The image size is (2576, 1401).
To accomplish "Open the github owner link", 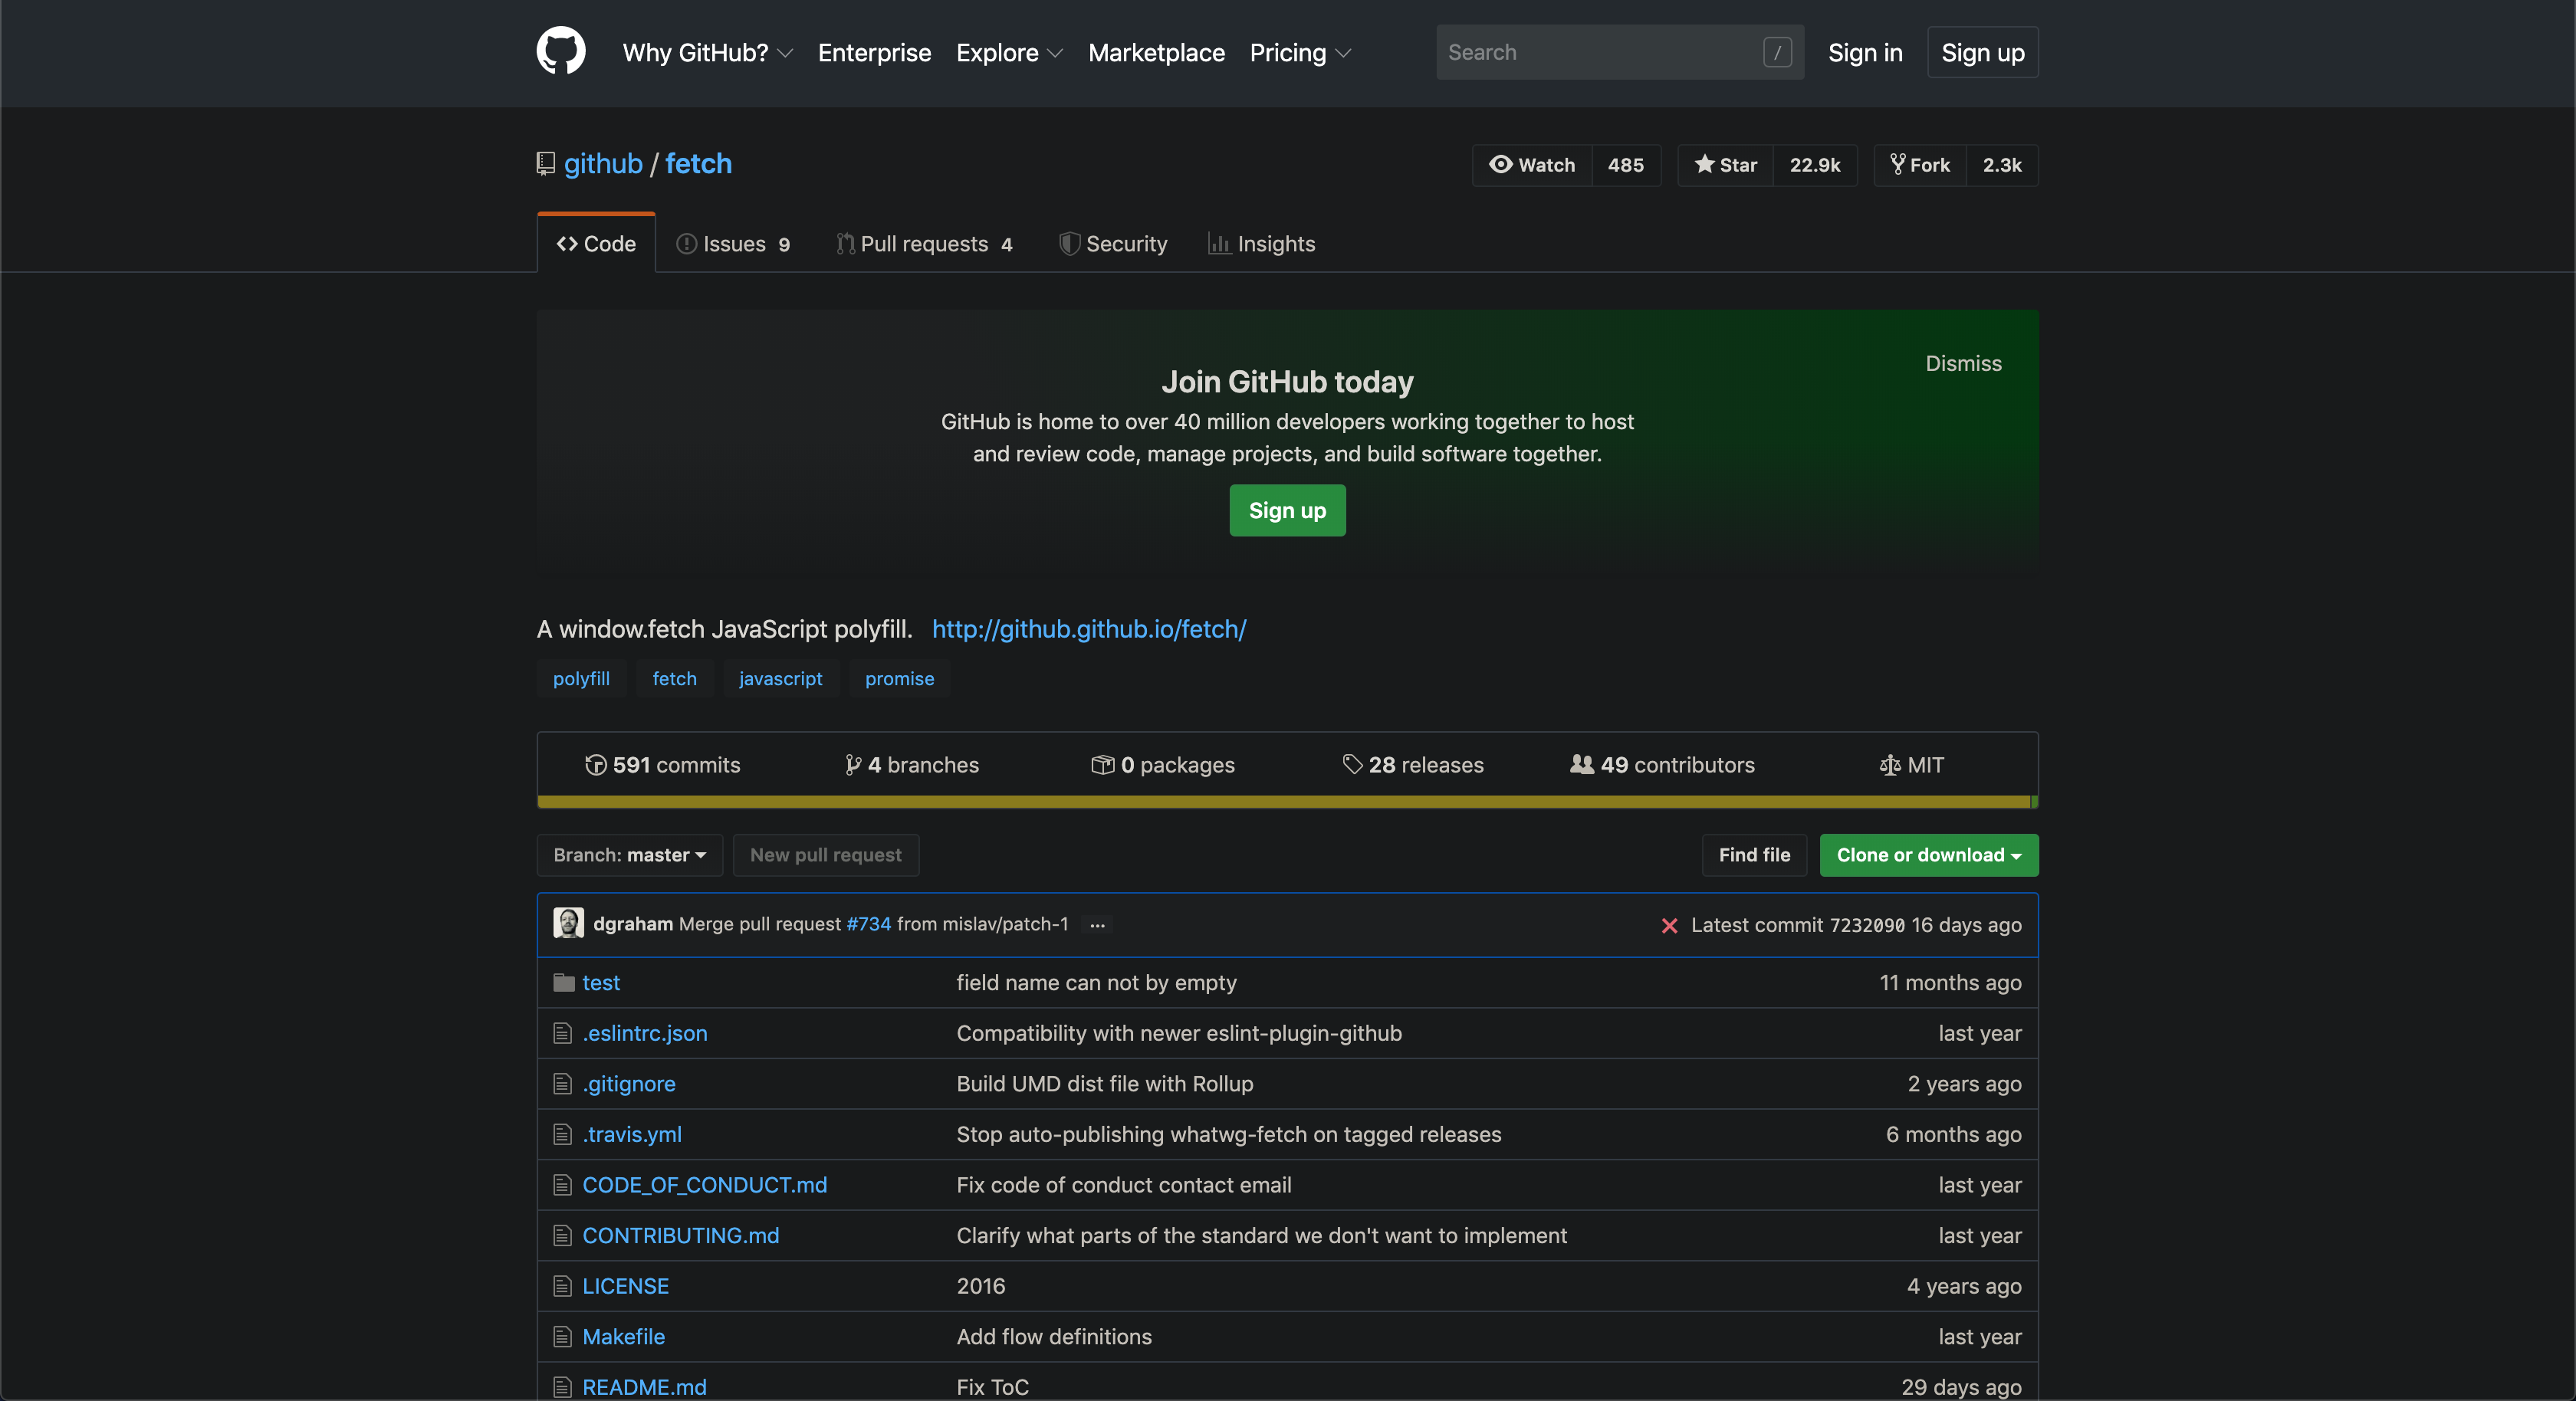I will (603, 164).
